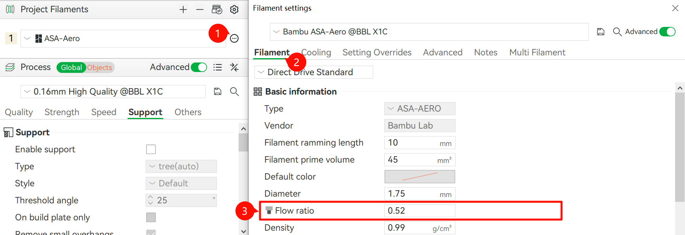Viewport: 685px width, 235px height.
Task: Click the Process layers icon
Action: point(10,67)
